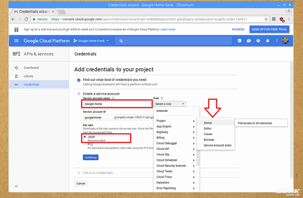This screenshot has width=303, height=198.
Task: Reload the page with the refresh icon
Action: click(x=26, y=19)
